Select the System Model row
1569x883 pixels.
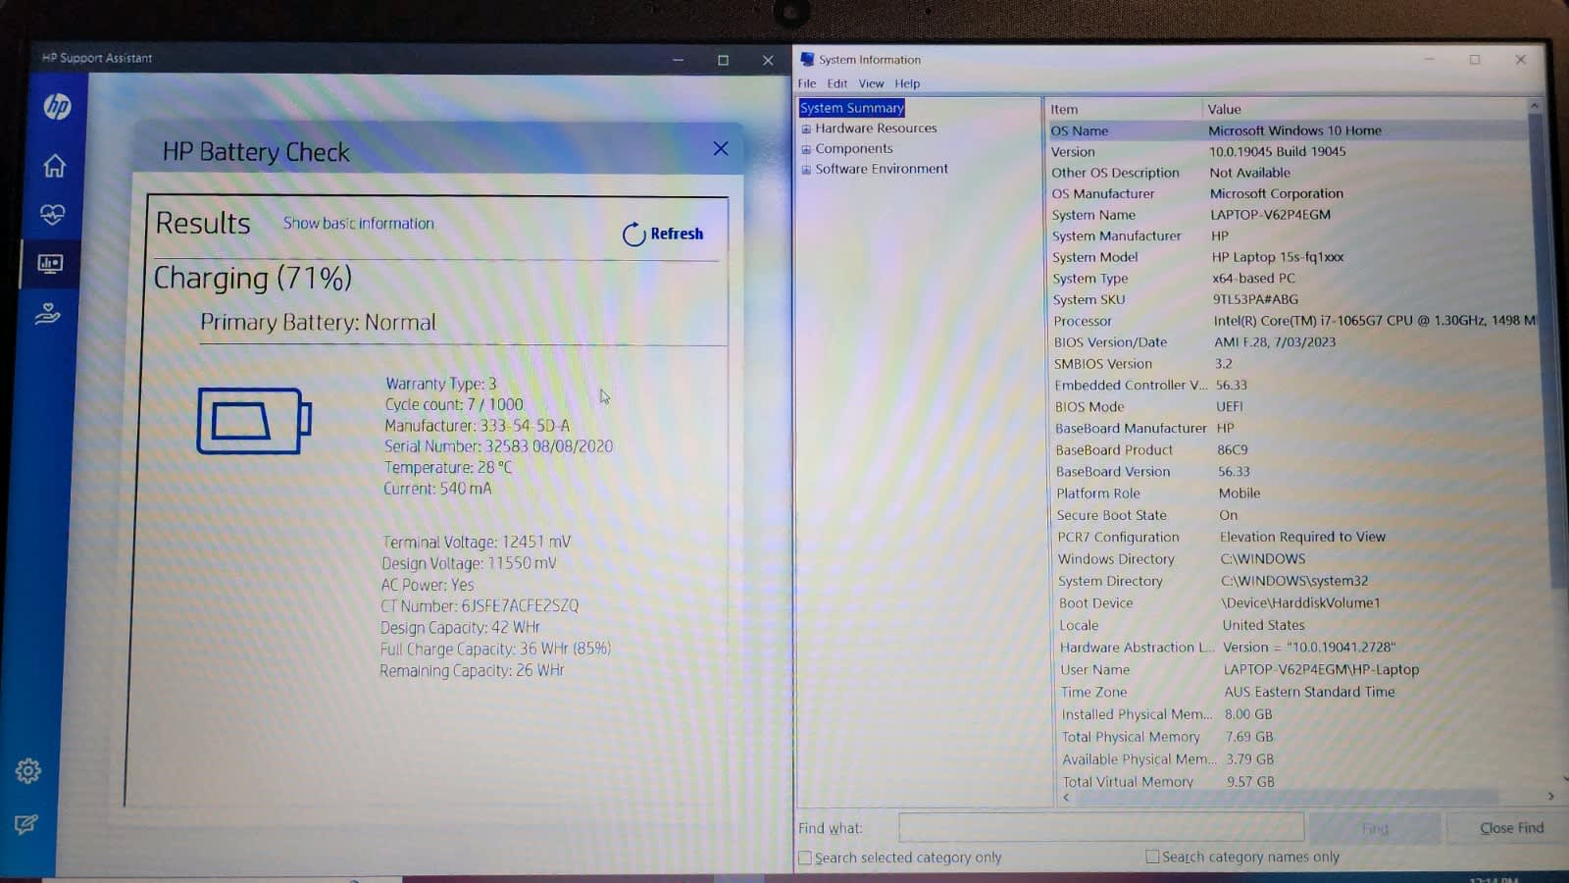(x=1289, y=257)
